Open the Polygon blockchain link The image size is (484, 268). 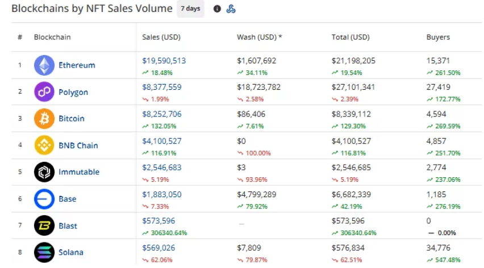73,92
